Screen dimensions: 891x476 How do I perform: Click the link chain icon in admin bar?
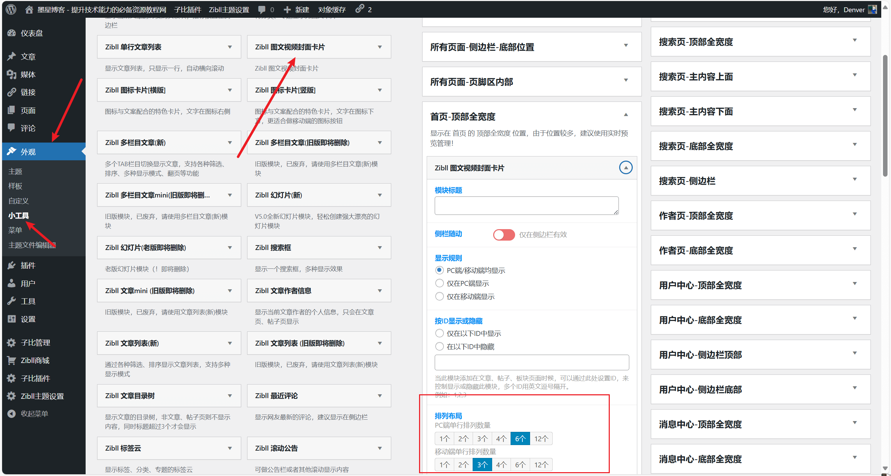tap(360, 9)
